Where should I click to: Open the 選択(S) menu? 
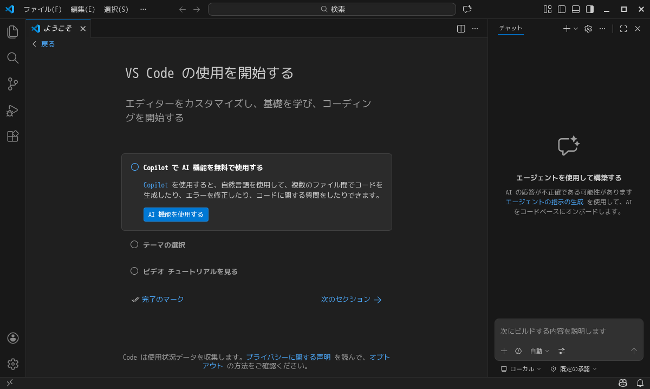point(116,9)
